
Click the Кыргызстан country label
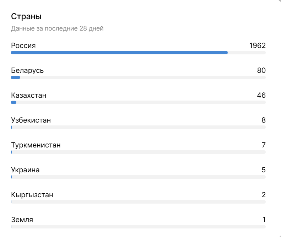pyautogui.click(x=32, y=195)
